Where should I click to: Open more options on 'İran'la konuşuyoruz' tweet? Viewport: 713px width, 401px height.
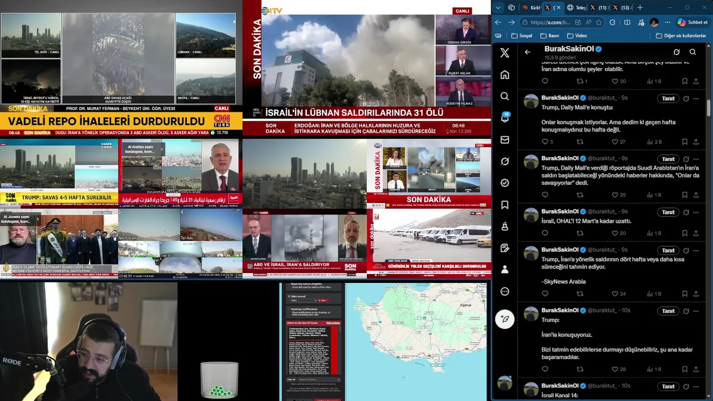click(x=696, y=311)
